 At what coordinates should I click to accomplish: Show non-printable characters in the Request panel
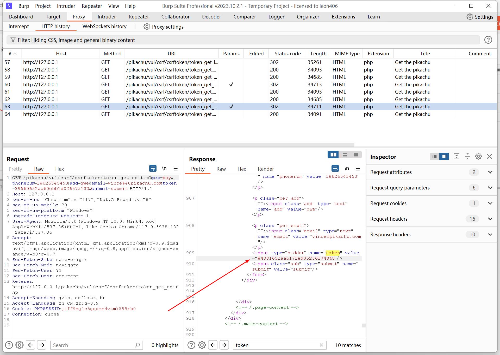click(164, 168)
